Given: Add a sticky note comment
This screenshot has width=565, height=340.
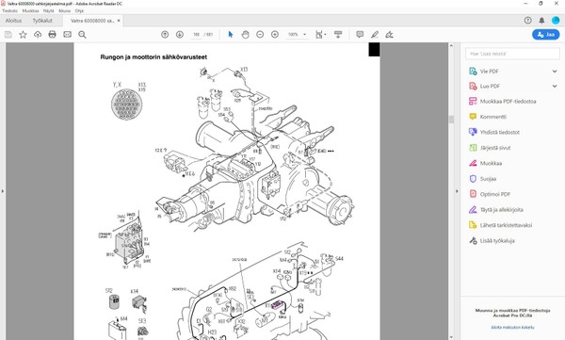Looking at the screenshot, I should (360, 35).
